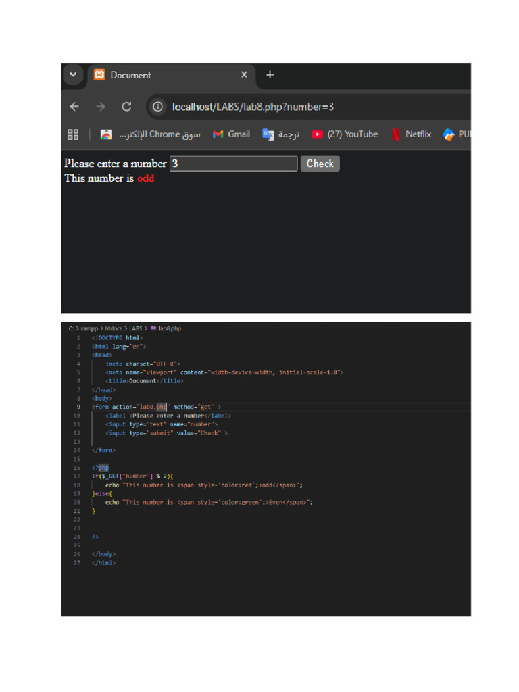
Task: View site information icon in address bar
Action: [x=157, y=107]
